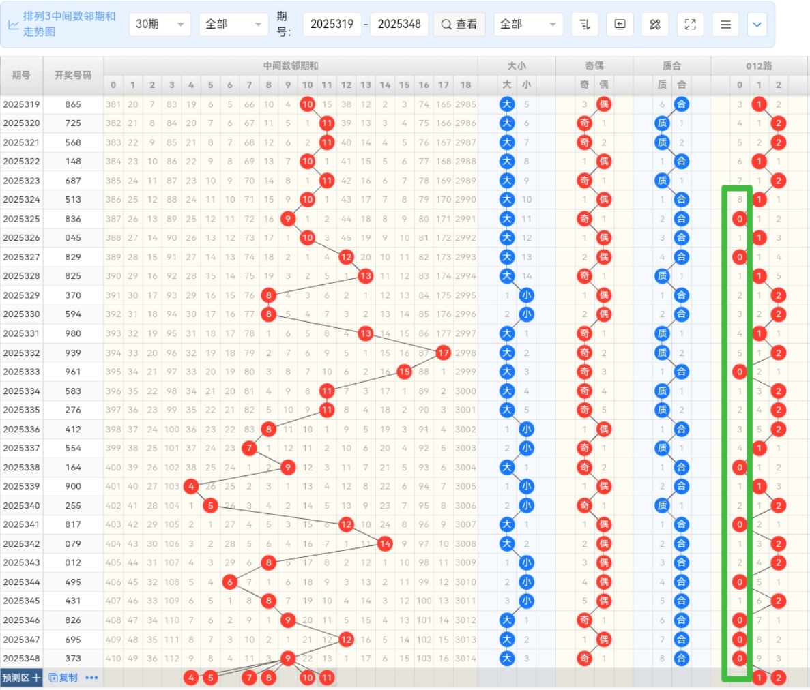Click the draw number 865 cell
The height and width of the screenshot is (690, 810).
click(73, 104)
